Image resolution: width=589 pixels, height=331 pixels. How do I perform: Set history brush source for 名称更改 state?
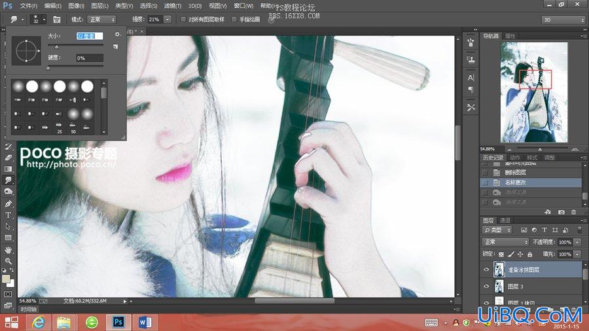tap(485, 183)
